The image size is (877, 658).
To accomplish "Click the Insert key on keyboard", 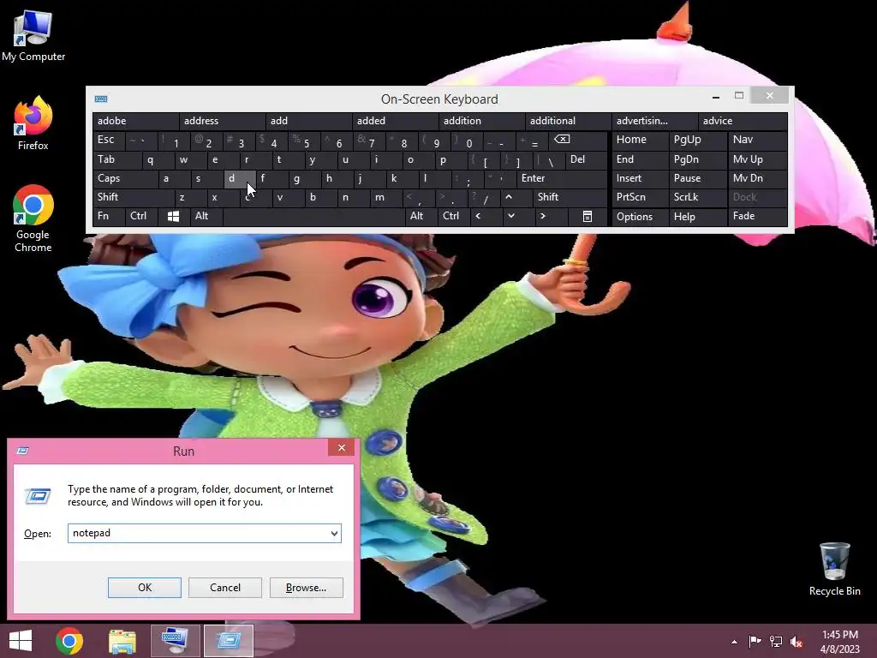I will (x=640, y=178).
